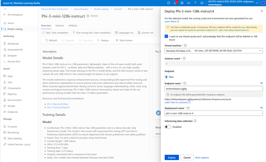Click the feedback megaphone icon
This screenshot has width=266, height=162.
tap(189, 3)
